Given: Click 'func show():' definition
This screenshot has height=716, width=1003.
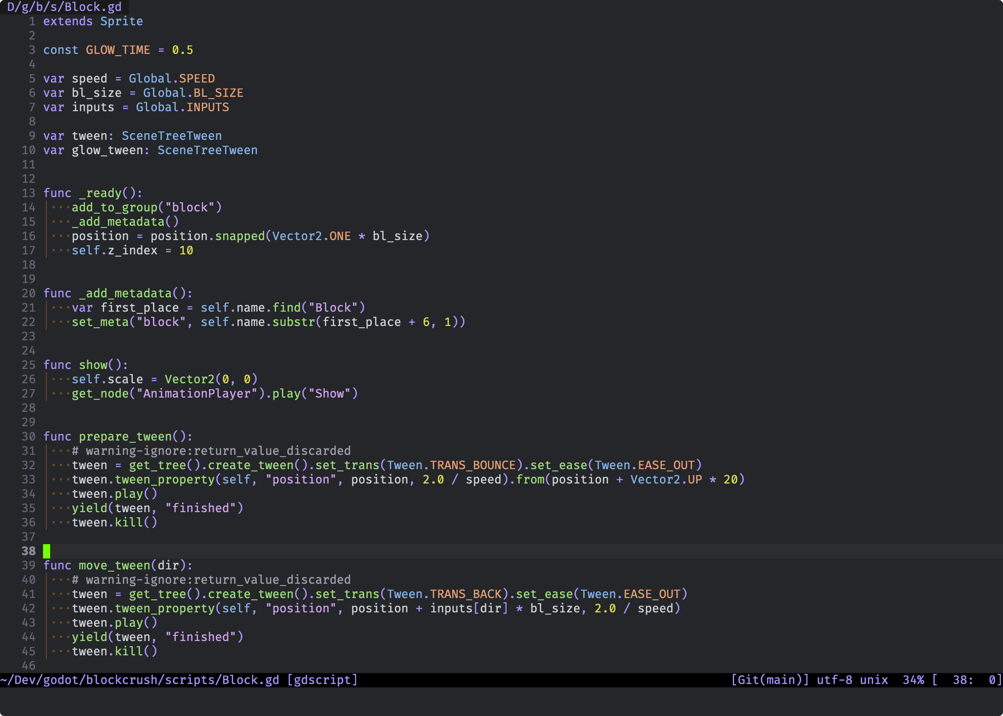Looking at the screenshot, I should tap(86, 365).
